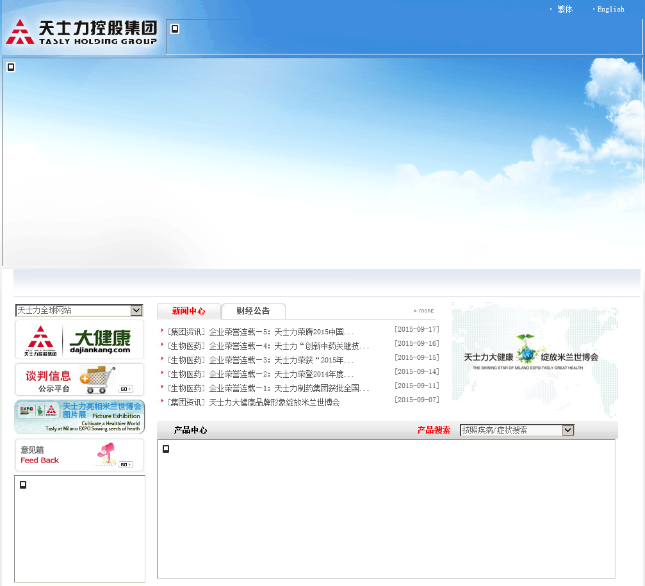Click GO button on Feed Back banner
This screenshot has height=586, width=645.
click(x=126, y=465)
